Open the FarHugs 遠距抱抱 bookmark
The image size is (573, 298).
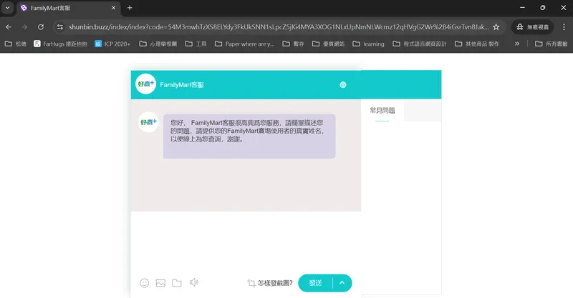click(61, 44)
